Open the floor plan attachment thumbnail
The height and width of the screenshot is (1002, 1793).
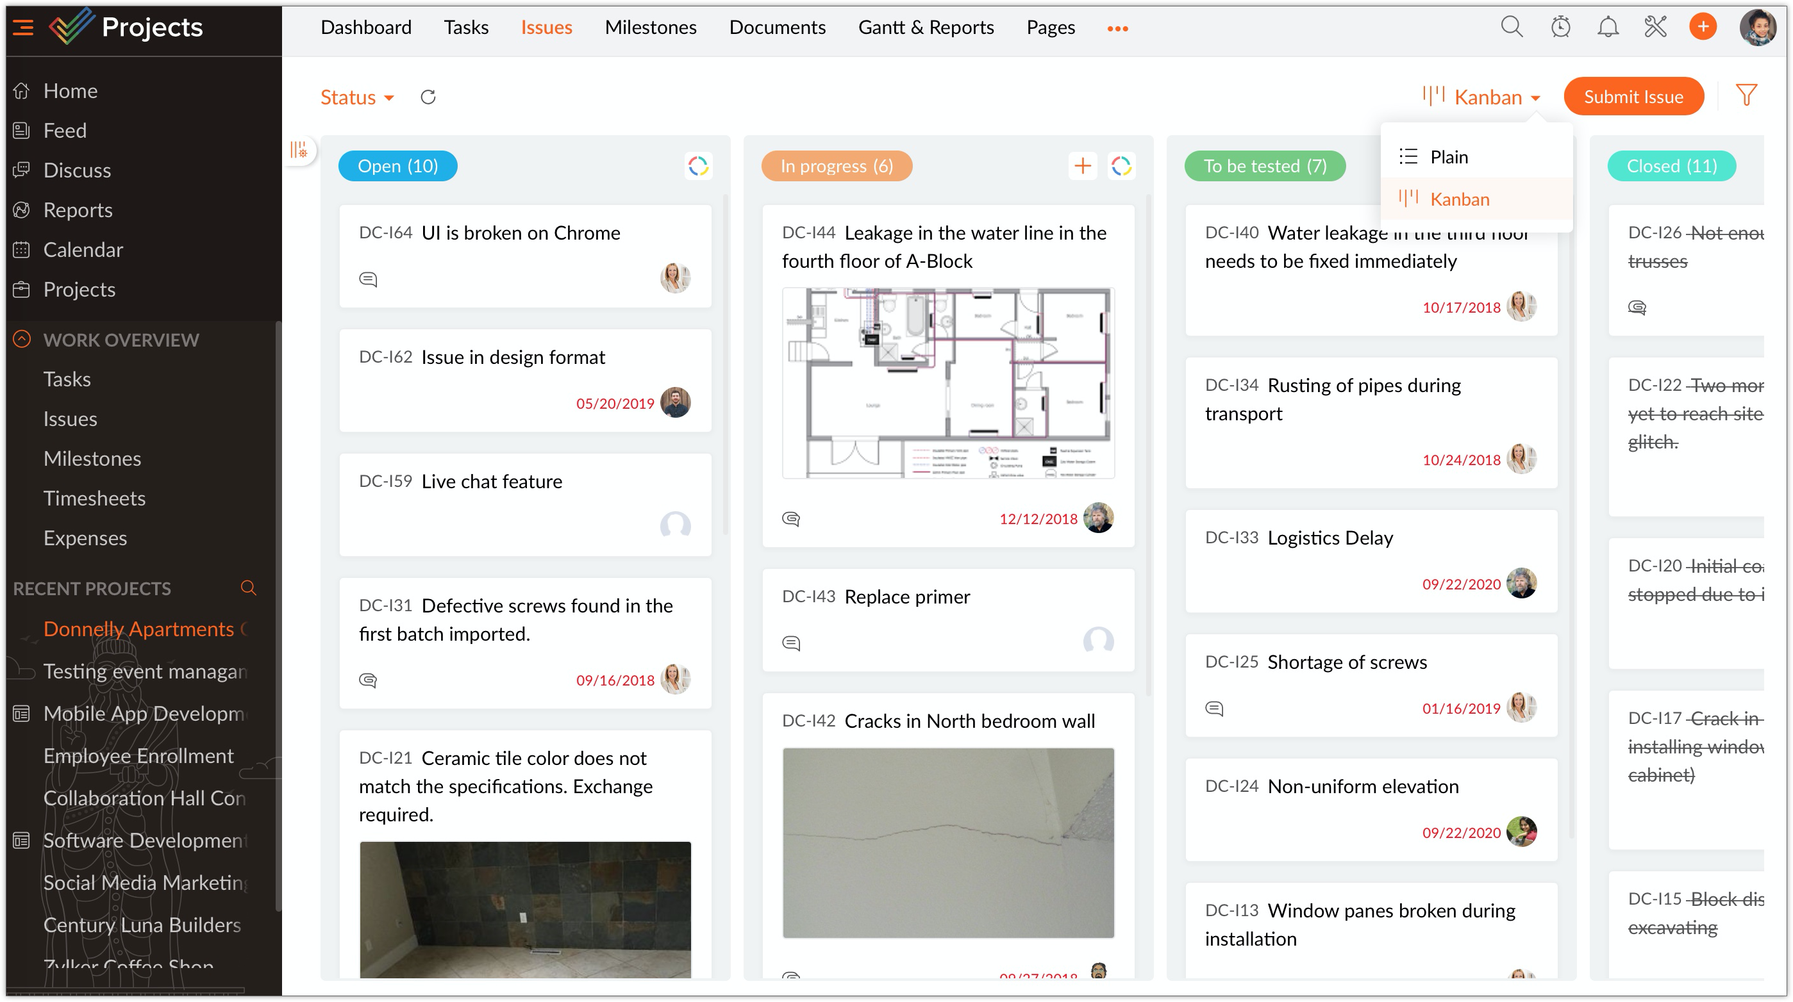(948, 382)
